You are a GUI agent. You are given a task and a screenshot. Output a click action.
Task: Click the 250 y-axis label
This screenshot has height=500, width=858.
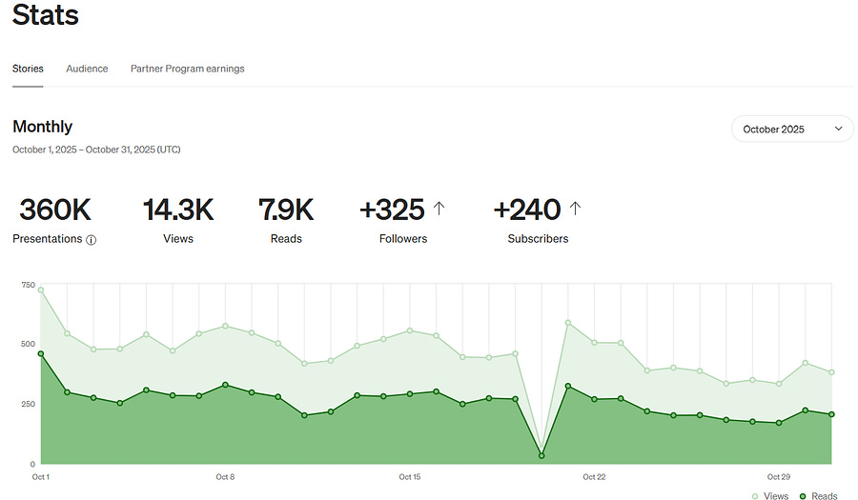29,404
